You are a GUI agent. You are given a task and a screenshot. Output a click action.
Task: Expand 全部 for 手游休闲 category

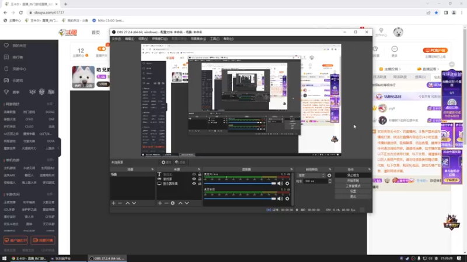pos(50,194)
